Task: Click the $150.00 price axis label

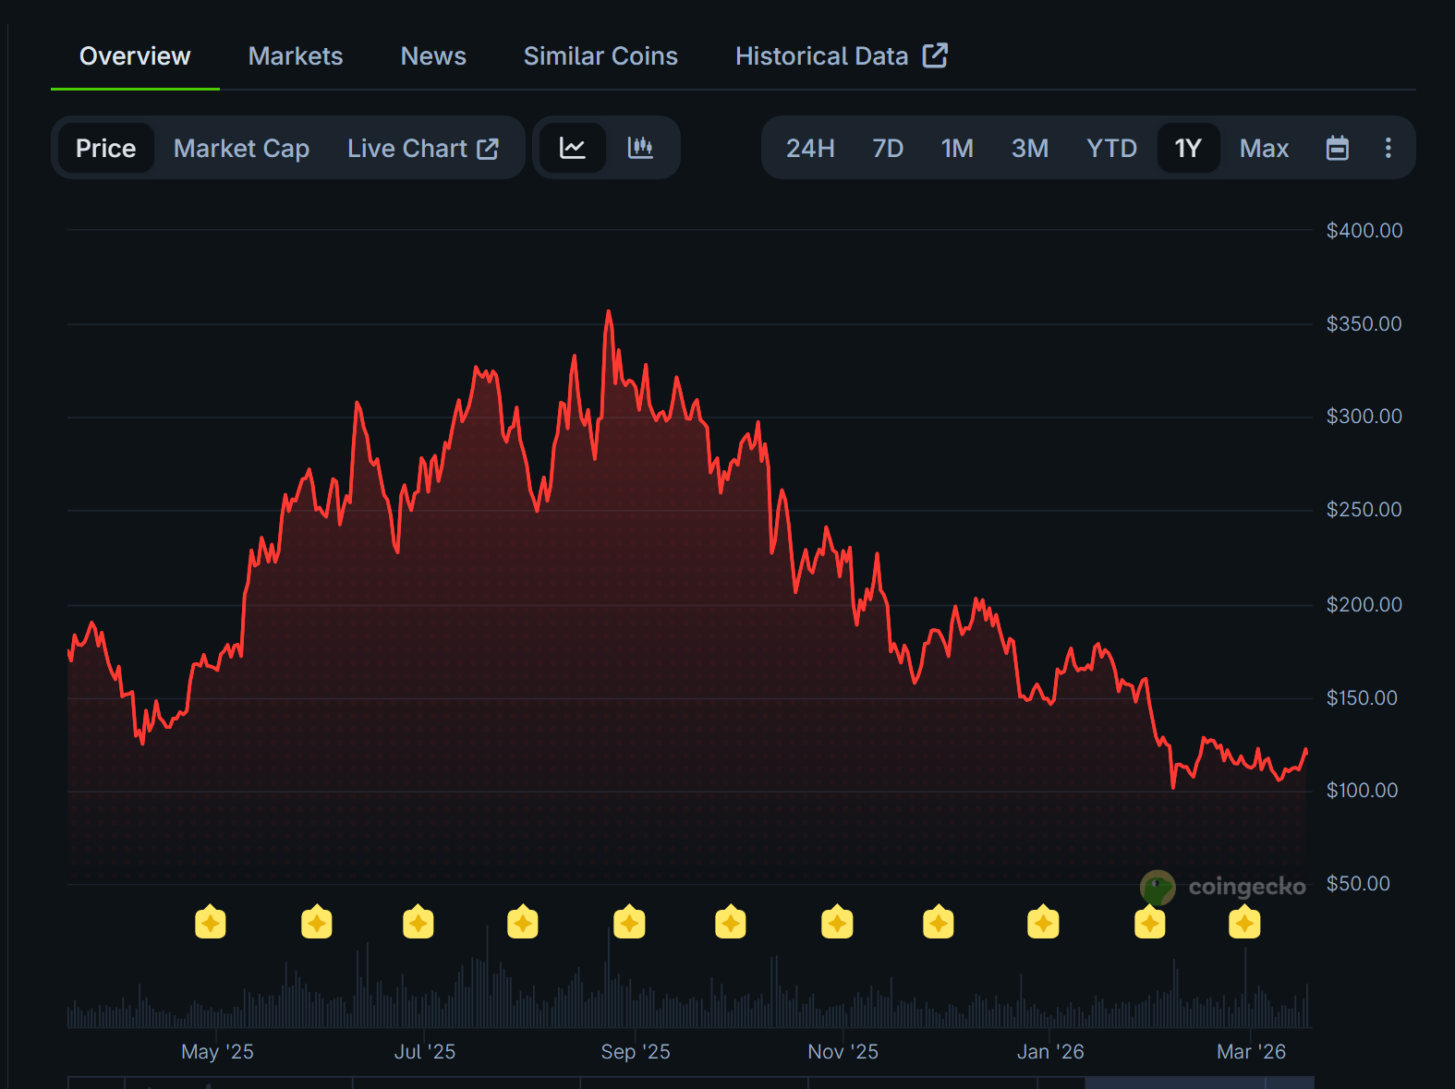Action: (1363, 698)
